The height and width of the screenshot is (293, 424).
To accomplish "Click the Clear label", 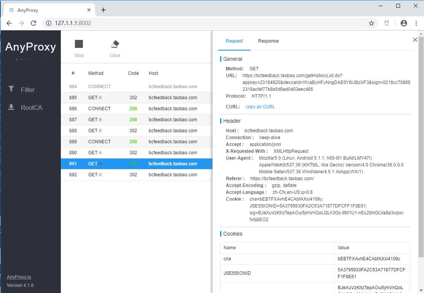I will coord(115,55).
